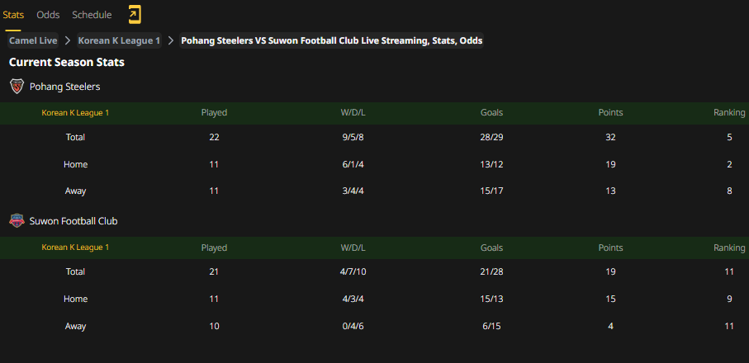Viewport: 749px width, 363px height.
Task: Open the Stats tab
Action: 13,15
